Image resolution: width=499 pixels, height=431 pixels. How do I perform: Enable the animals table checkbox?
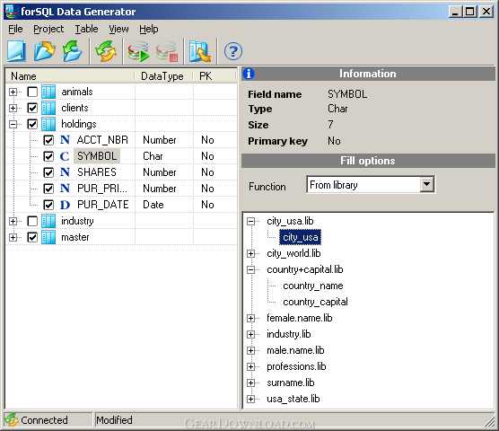pyautogui.click(x=32, y=92)
